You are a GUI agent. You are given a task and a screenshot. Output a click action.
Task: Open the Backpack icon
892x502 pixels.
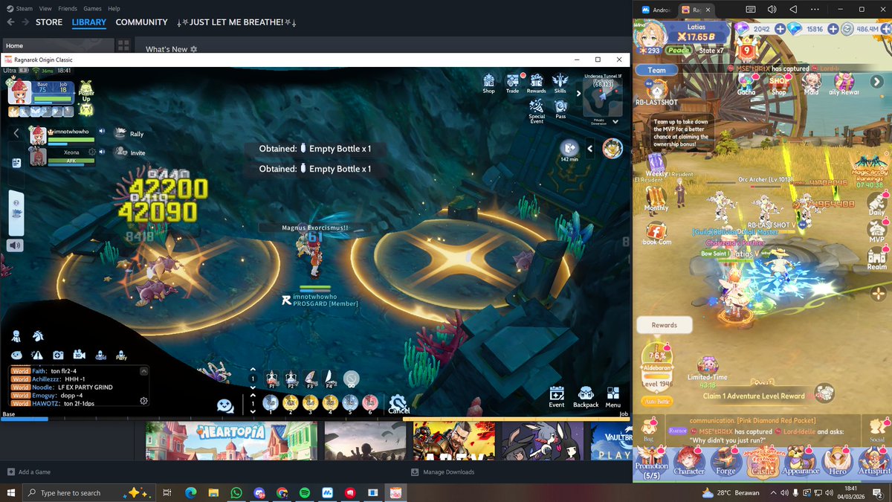click(586, 397)
